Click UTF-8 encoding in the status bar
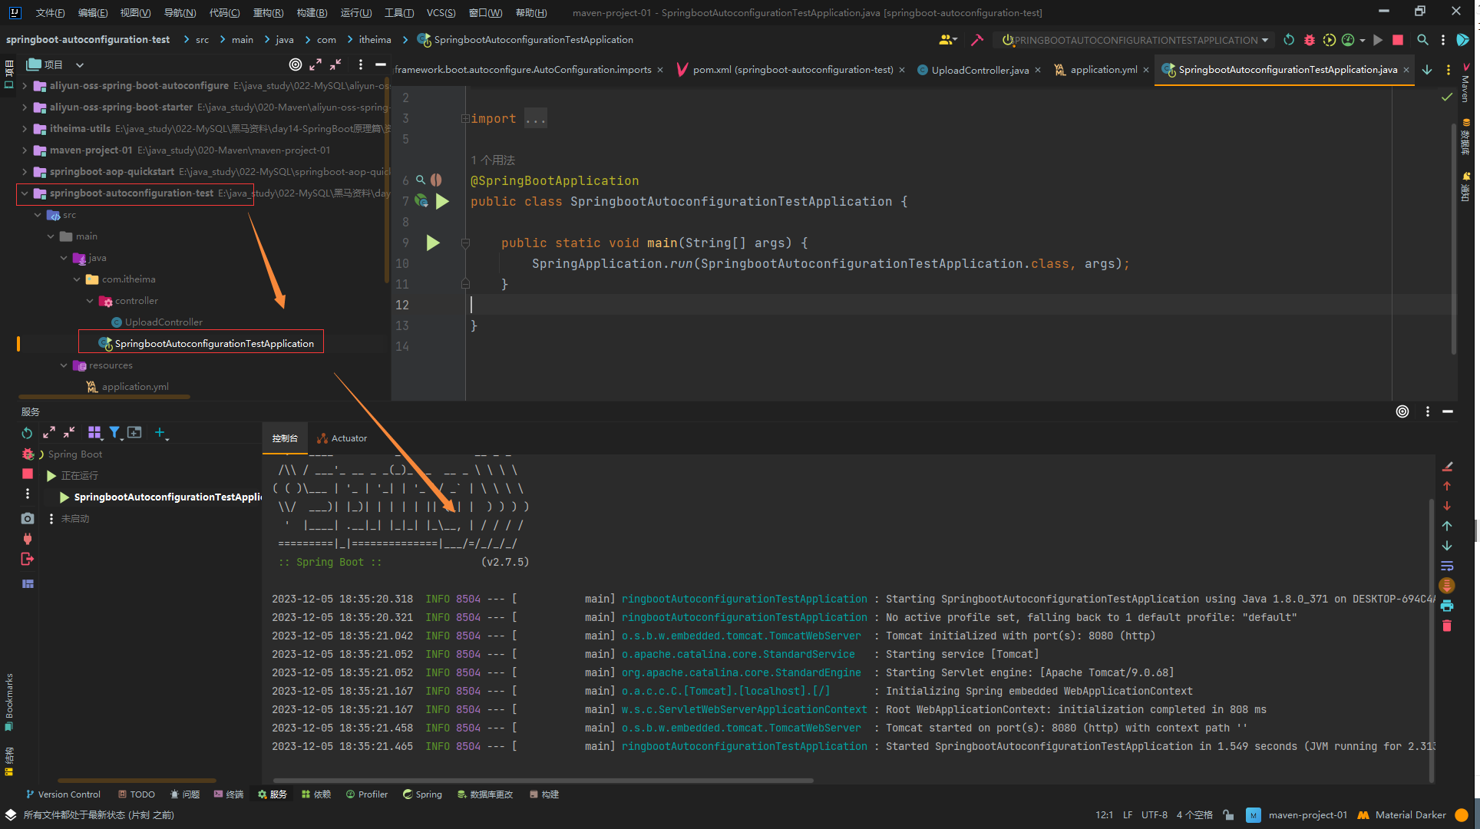Image resolution: width=1480 pixels, height=829 pixels. pos(1154,815)
